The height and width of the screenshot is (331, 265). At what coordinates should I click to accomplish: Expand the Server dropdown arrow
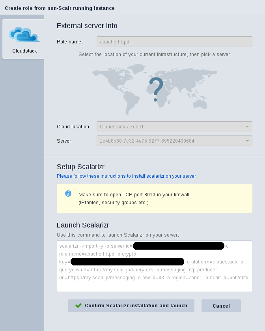click(x=247, y=141)
